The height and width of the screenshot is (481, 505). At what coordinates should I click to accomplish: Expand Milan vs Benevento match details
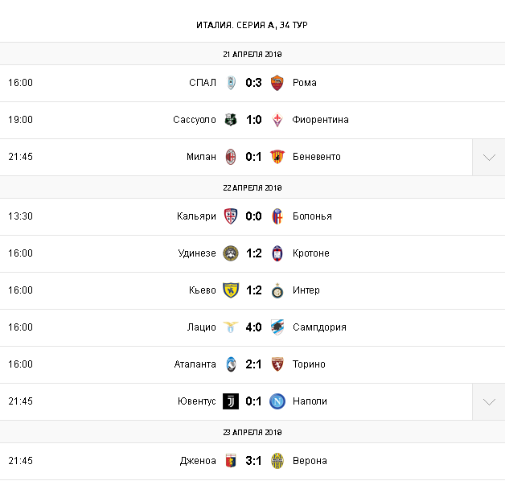coord(488,158)
